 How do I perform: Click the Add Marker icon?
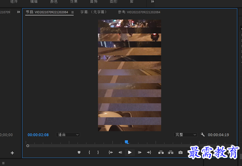79,152
